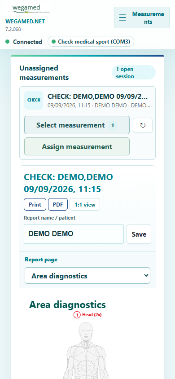The width and height of the screenshot is (175, 379).
Task: Click version number 7.2.068
Action: pos(13,29)
